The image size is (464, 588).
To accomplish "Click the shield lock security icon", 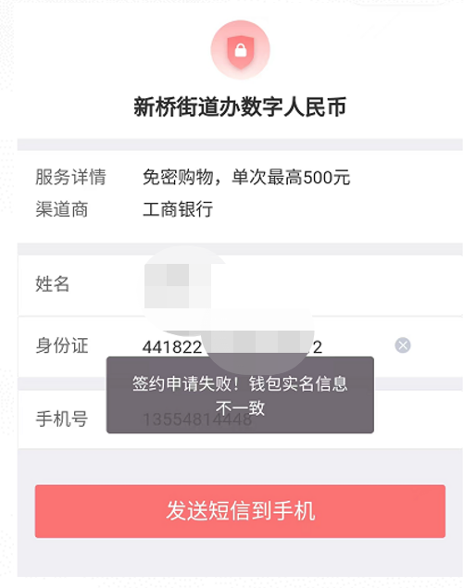I will 241,50.
